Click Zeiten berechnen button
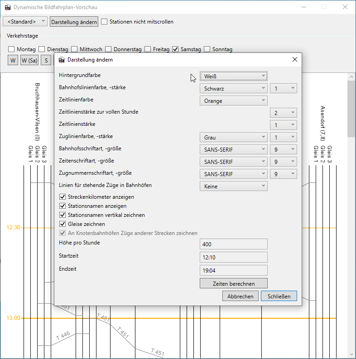 tap(233, 283)
